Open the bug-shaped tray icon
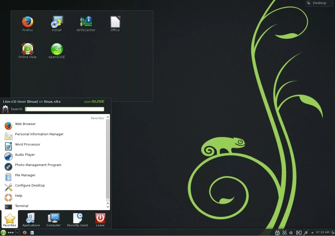 pos(277,233)
